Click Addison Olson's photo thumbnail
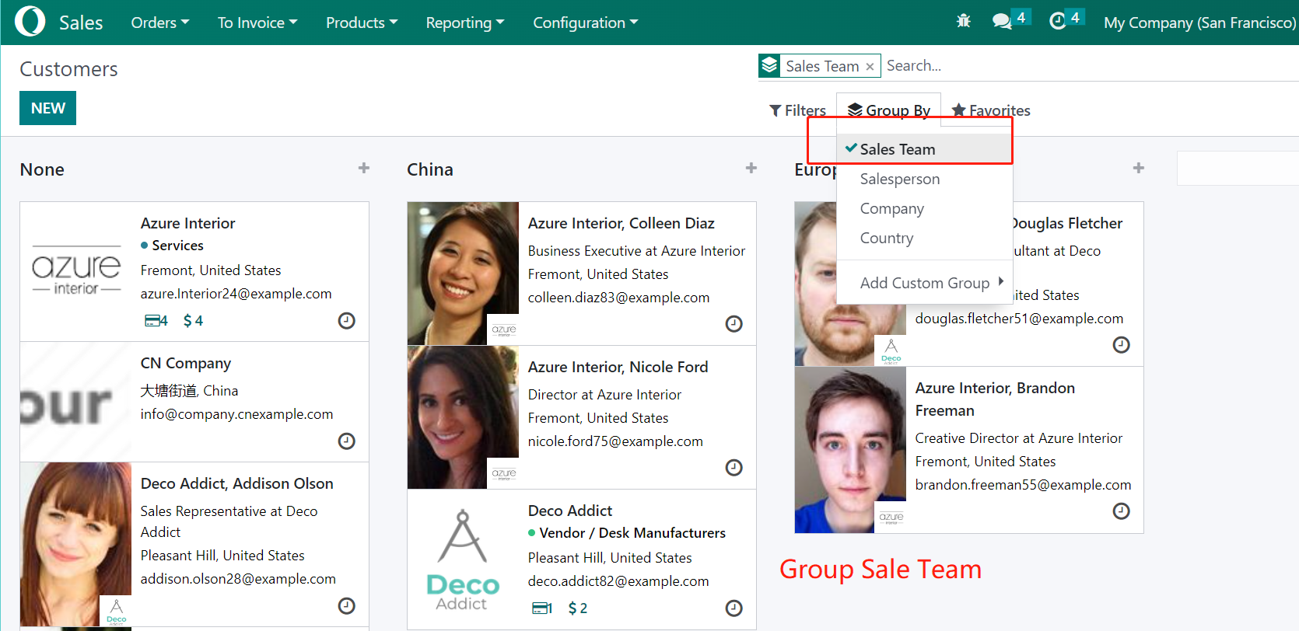 pyautogui.click(x=75, y=545)
